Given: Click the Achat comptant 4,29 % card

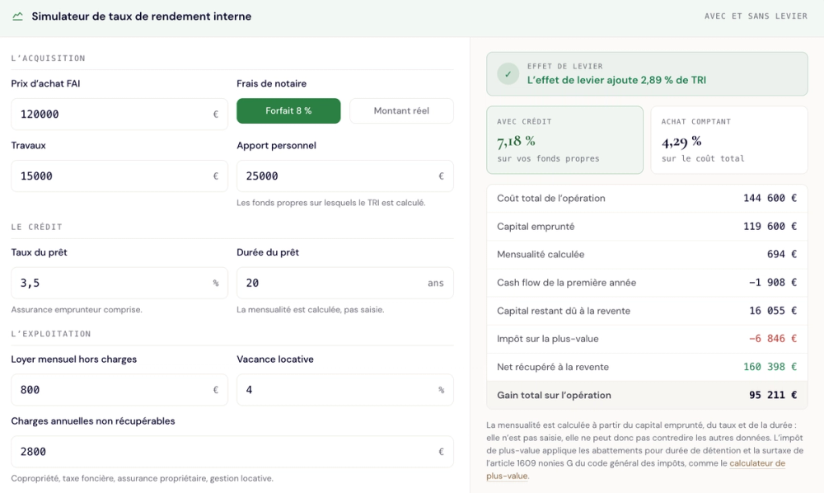Looking at the screenshot, I should coord(729,140).
